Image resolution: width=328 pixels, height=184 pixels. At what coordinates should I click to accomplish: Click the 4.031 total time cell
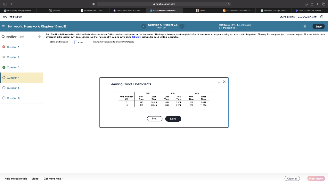tap(203, 103)
